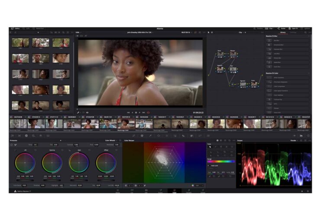Select the Vignette node in node graph
The height and width of the screenshot is (210, 321).
click(x=243, y=84)
